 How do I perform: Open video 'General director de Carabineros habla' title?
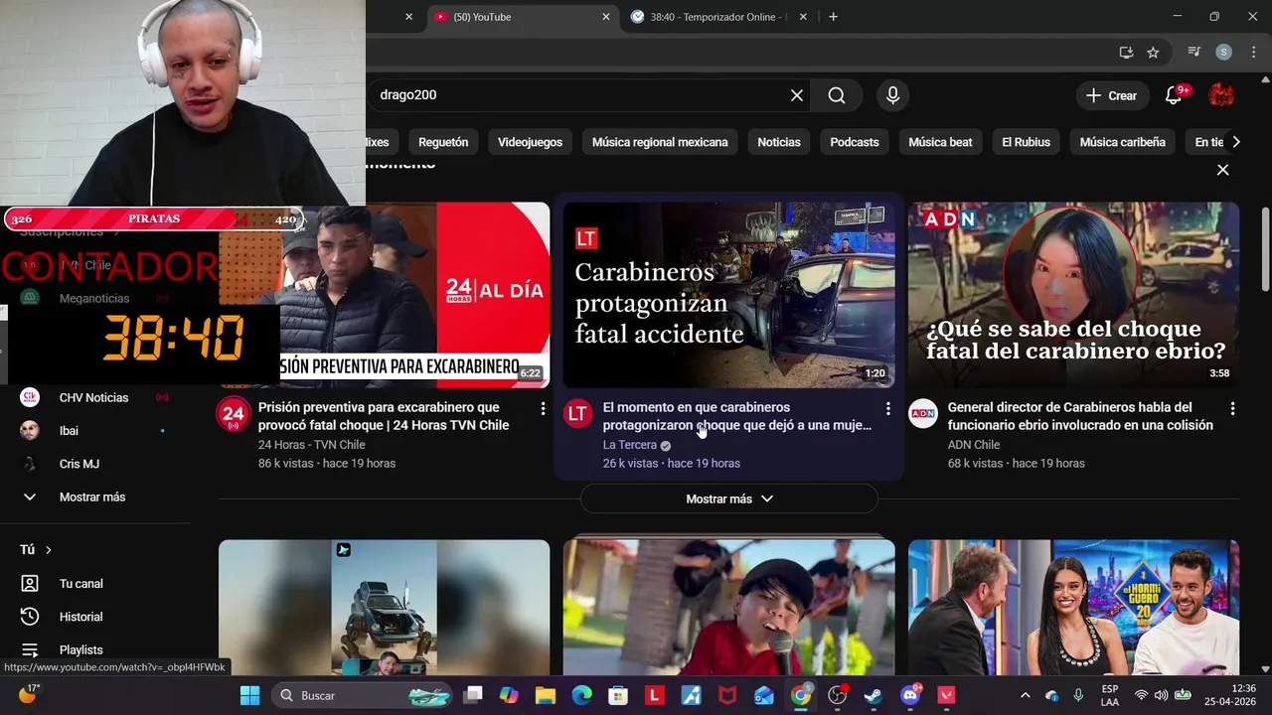click(x=1080, y=416)
